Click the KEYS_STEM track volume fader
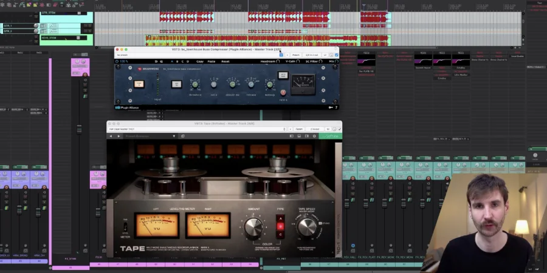 (78, 38)
